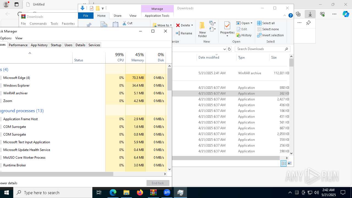
Task: Refresh the Downloads folder address bar
Action: point(229,49)
